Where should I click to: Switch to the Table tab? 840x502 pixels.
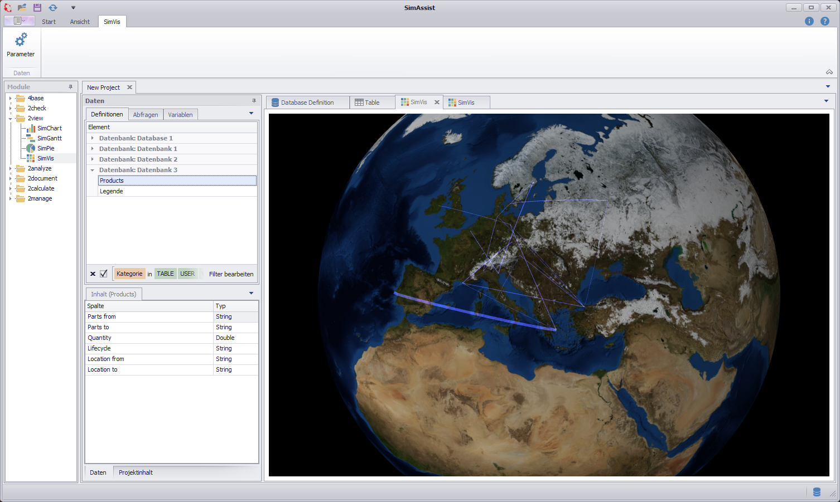(372, 103)
